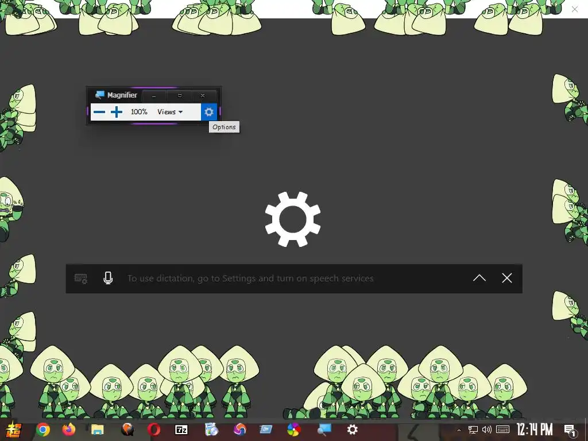The height and width of the screenshot is (441, 588).
Task: Open the Magnifier Views dropdown
Action: point(170,112)
